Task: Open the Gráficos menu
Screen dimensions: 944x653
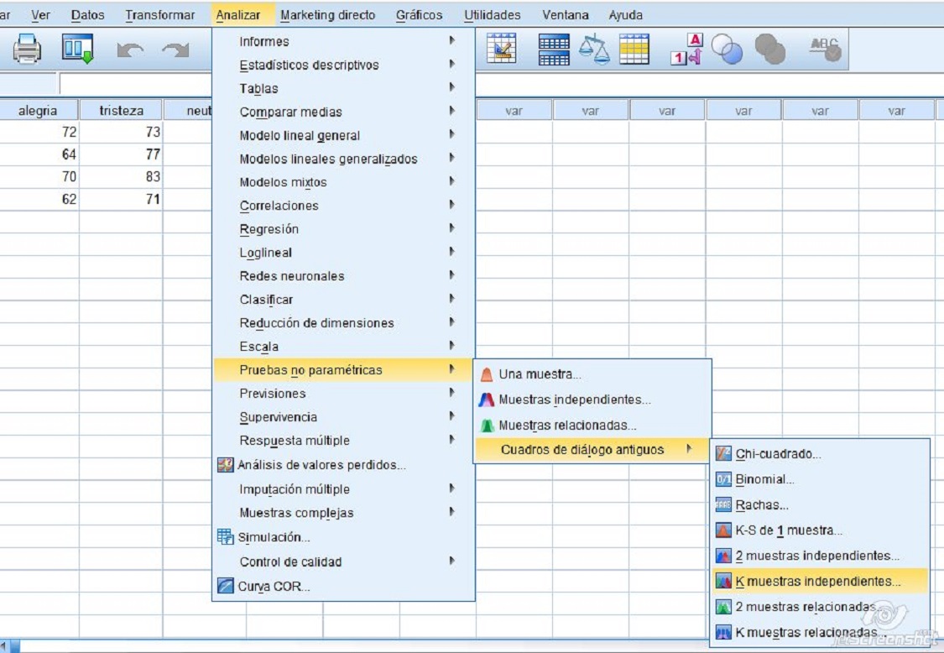Action: coord(419,14)
